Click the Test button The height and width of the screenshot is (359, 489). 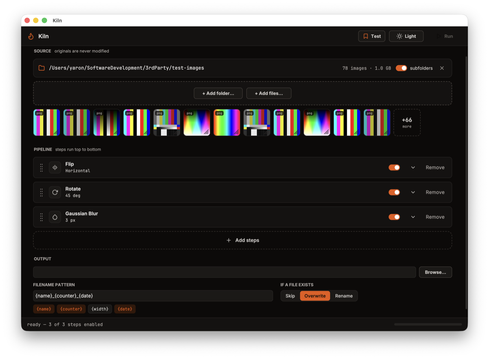[372, 36]
